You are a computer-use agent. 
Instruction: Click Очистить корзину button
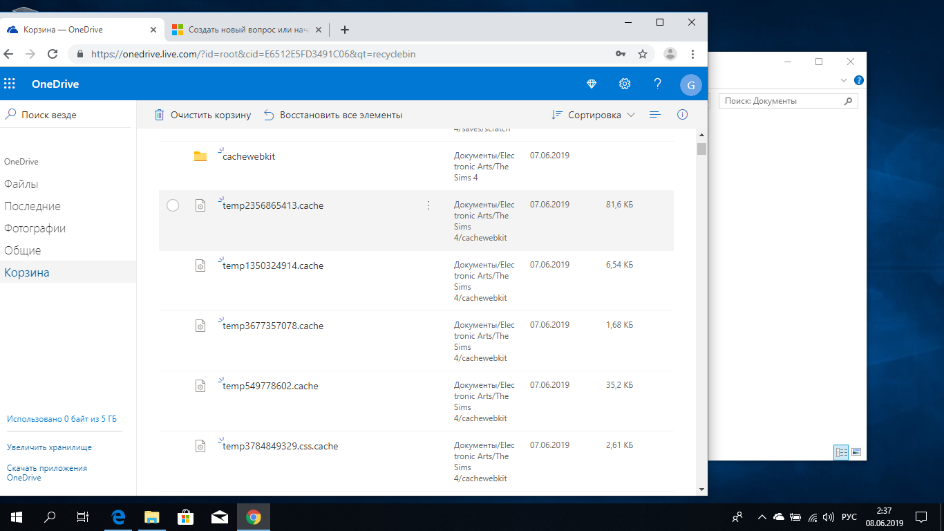pyautogui.click(x=202, y=115)
